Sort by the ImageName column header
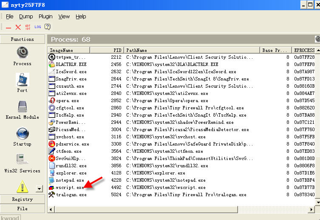The width and height of the screenshot is (320, 220). point(69,50)
